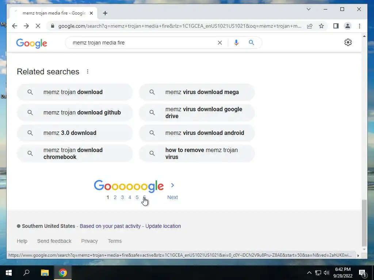The height and width of the screenshot is (280, 374).
Task: Open File Explorer from taskbar
Action: tap(45, 273)
